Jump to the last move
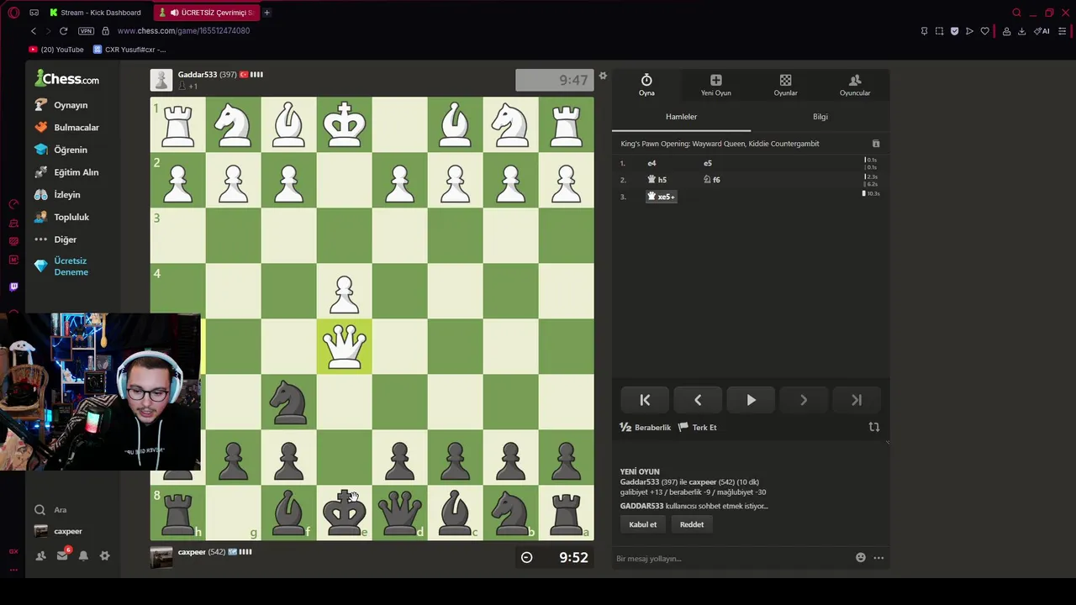This screenshot has height=605, width=1076. pos(857,400)
